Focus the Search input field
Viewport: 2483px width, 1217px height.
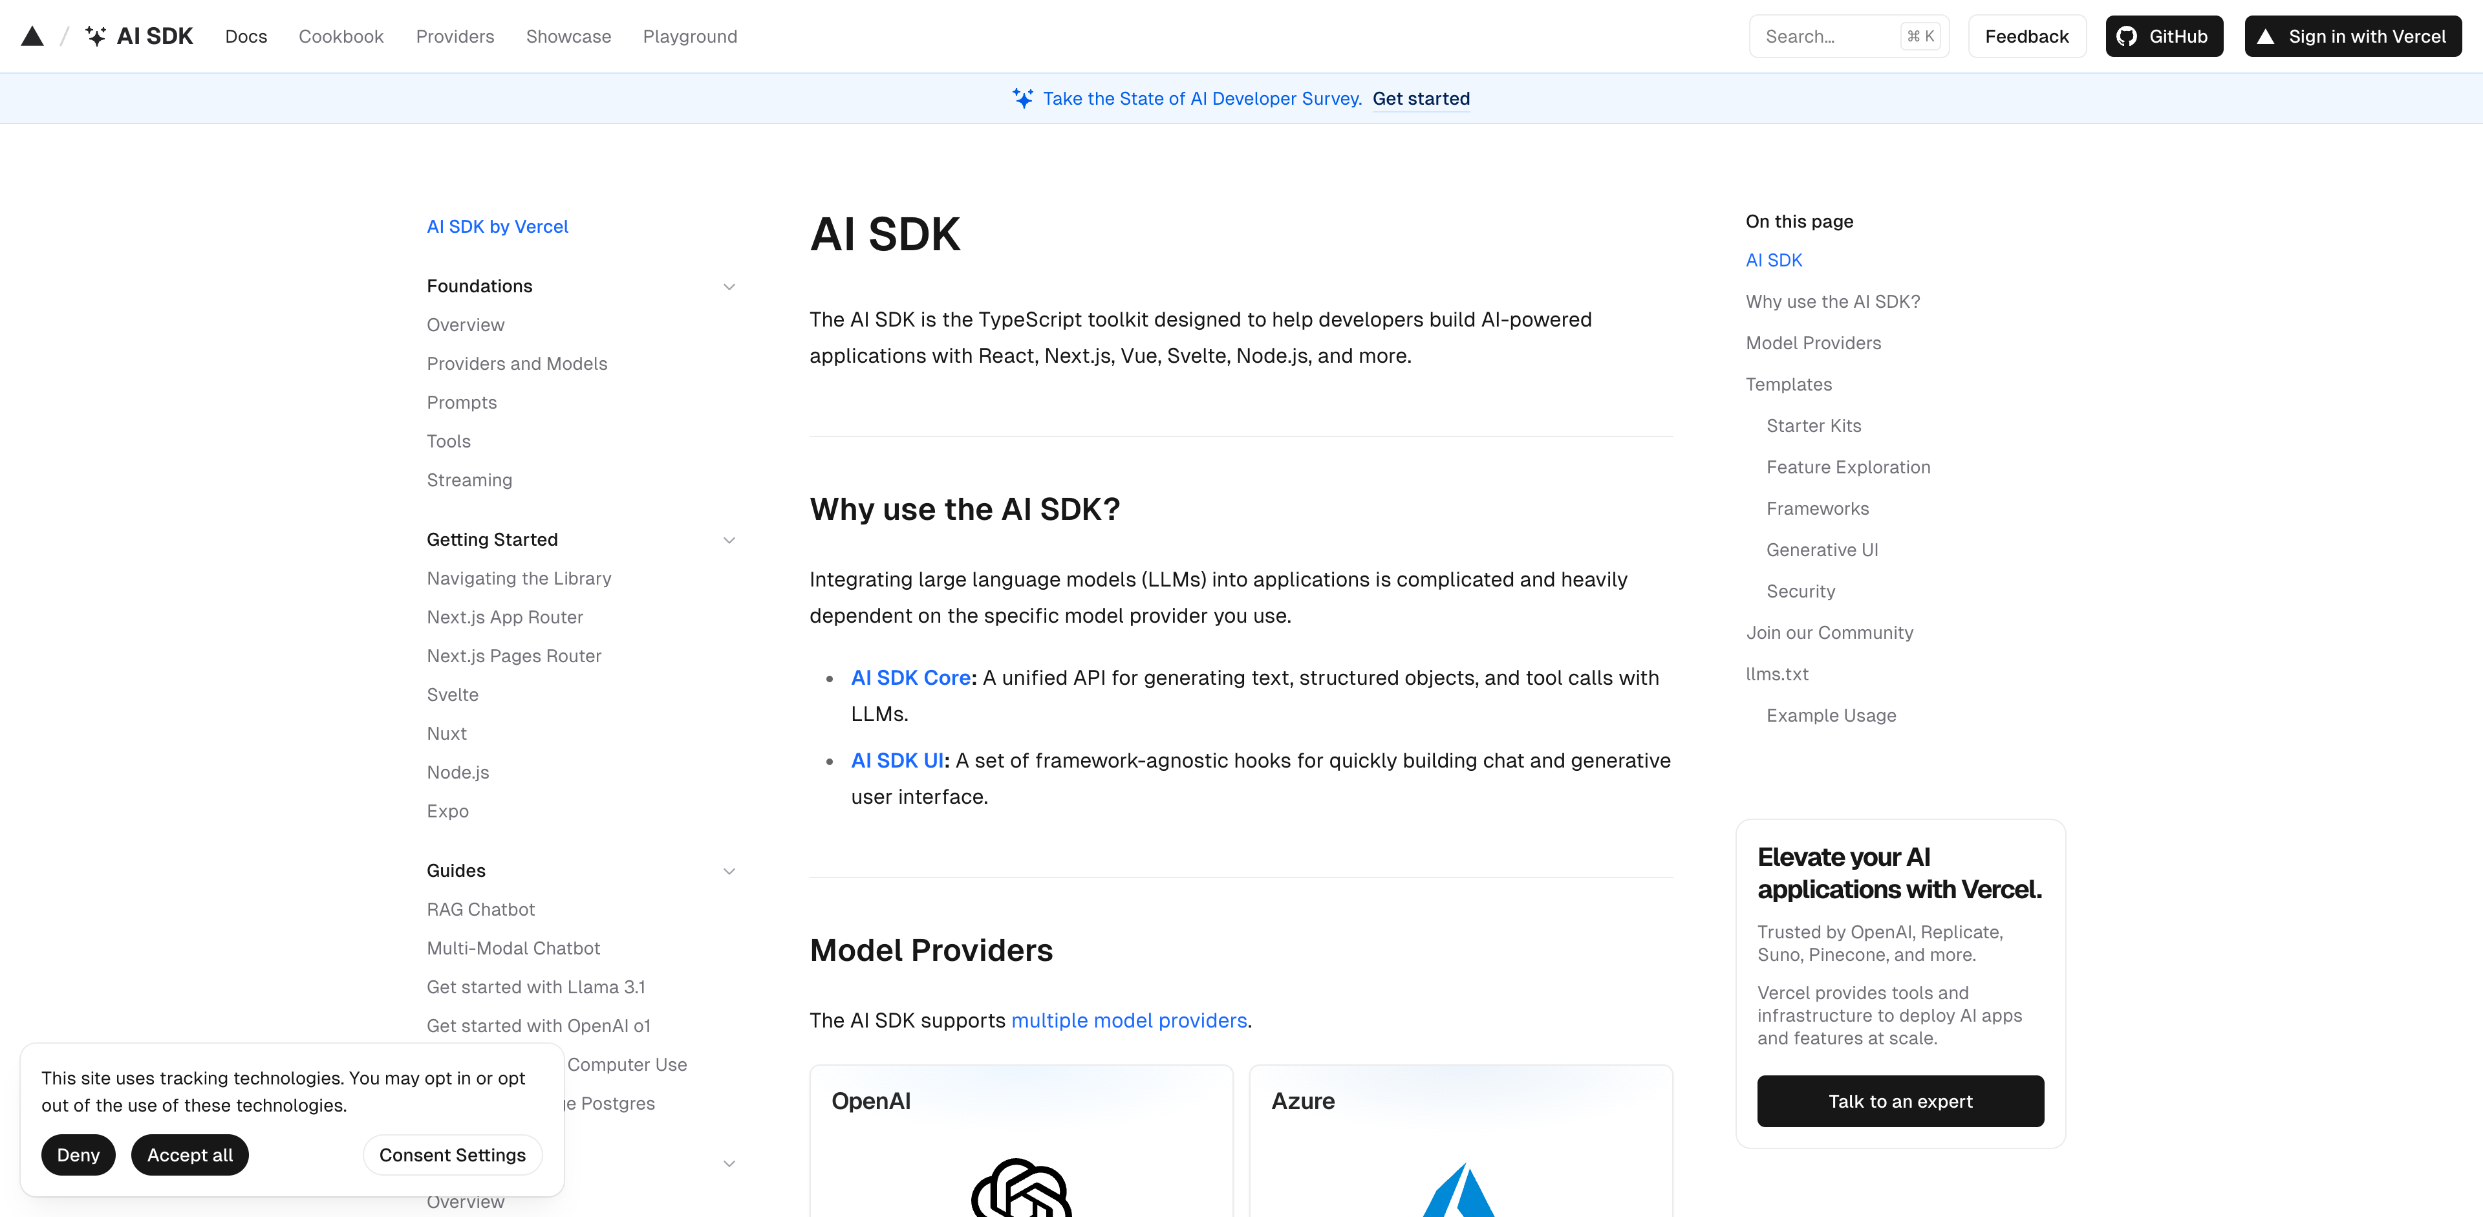tap(1849, 37)
